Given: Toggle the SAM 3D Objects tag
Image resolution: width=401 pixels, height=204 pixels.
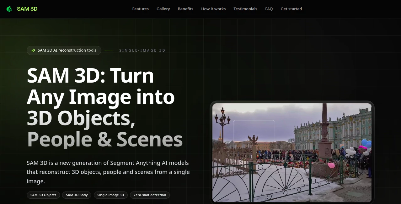Looking at the screenshot, I should 43,195.
